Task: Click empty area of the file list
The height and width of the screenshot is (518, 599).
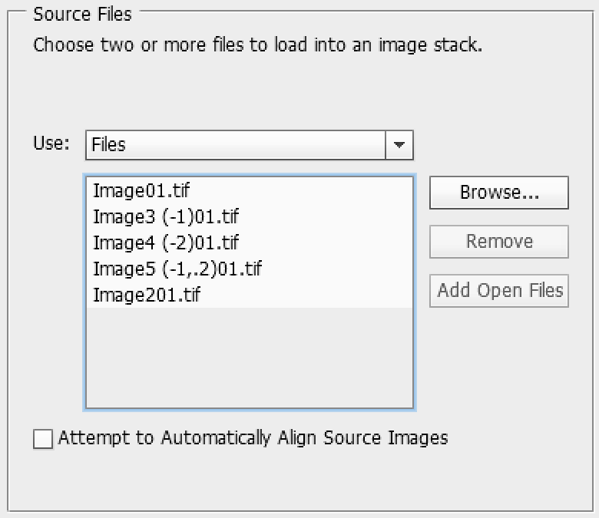Action: [250, 358]
